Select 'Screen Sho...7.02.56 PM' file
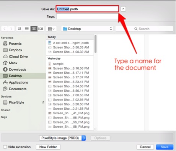This screenshot has width=176, height=151. tap(70, 100)
